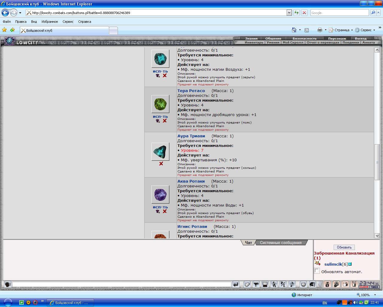This screenshot has height=307, width=383.
Task: Click the IE Home icon
Action: (x=294, y=30)
